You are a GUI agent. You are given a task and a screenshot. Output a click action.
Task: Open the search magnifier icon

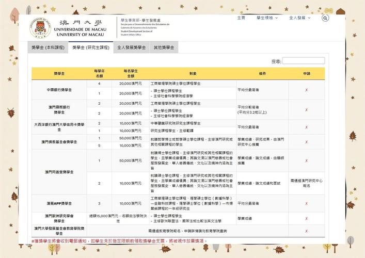coord(325,18)
